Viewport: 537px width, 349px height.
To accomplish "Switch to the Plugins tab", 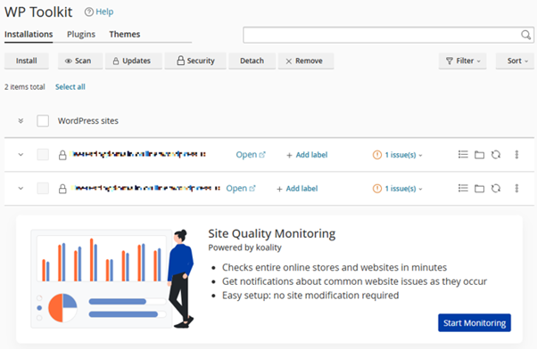I will [x=81, y=34].
